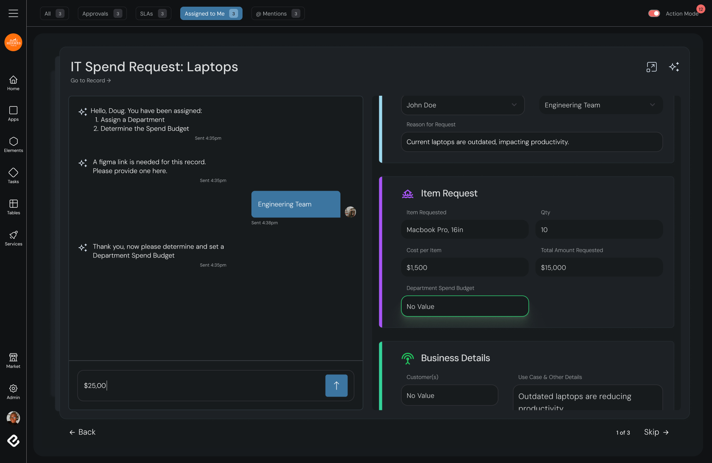Click the Go to Record link

(x=90, y=81)
